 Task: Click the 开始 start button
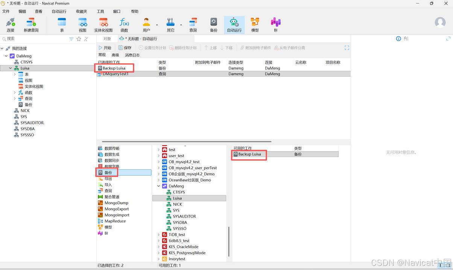(x=105, y=48)
